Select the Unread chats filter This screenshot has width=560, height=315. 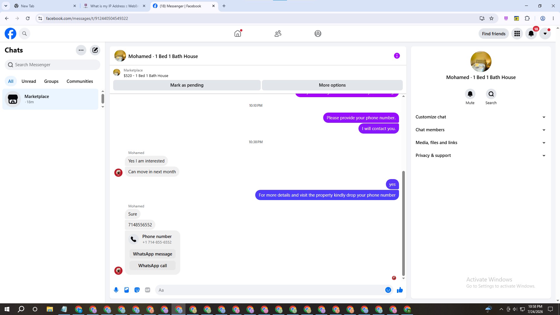pyautogui.click(x=29, y=81)
